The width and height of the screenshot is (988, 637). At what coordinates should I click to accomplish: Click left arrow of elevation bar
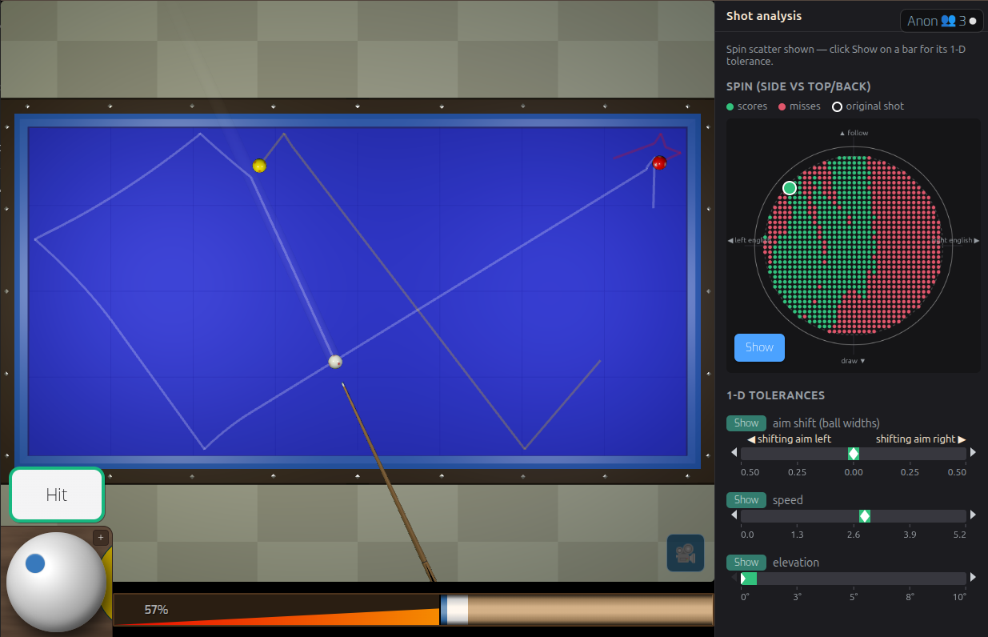(x=734, y=578)
